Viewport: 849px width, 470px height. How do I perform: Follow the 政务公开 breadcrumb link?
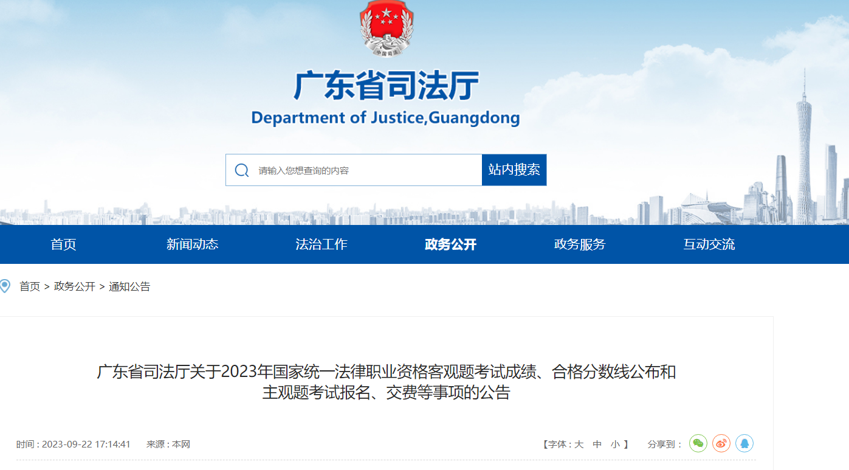click(75, 286)
